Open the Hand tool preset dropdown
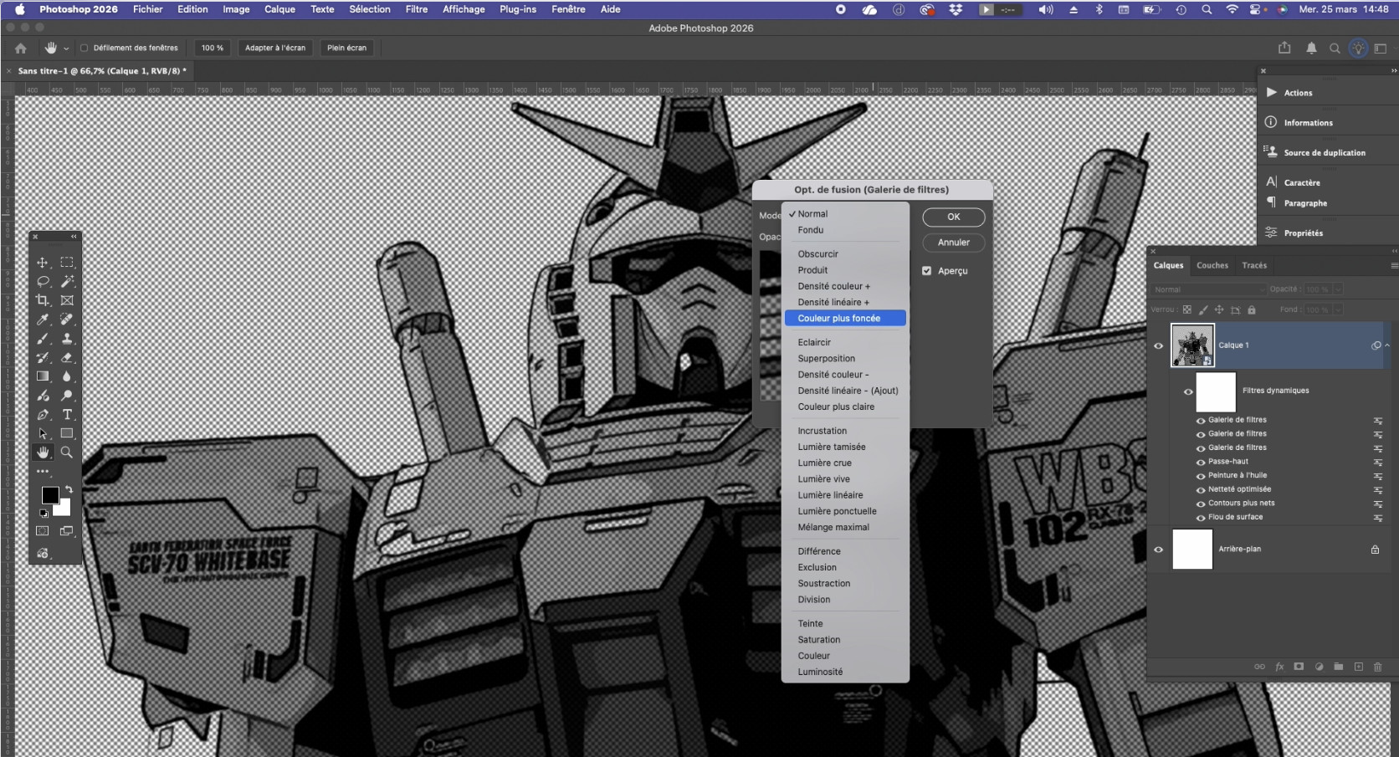This screenshot has height=757, width=1399. [66, 49]
